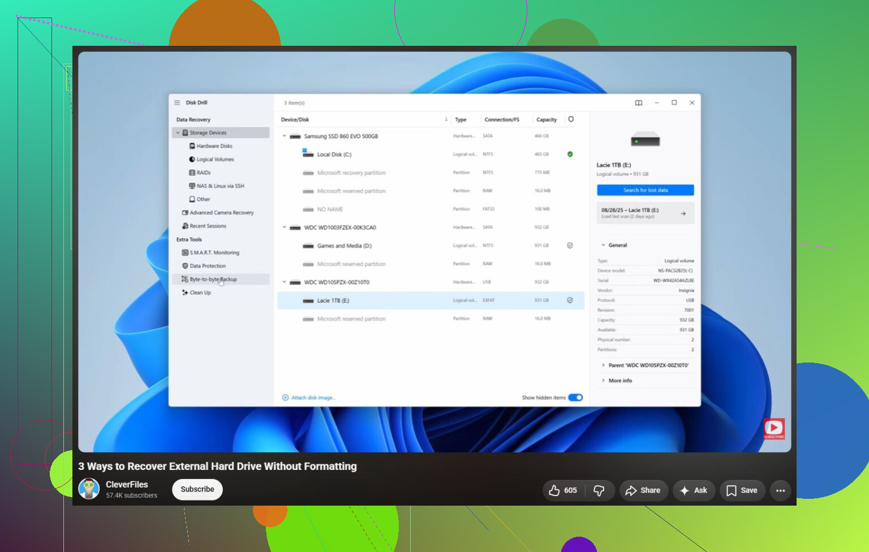Dislike the video with thumbs down icon
869x552 pixels.
tap(599, 490)
